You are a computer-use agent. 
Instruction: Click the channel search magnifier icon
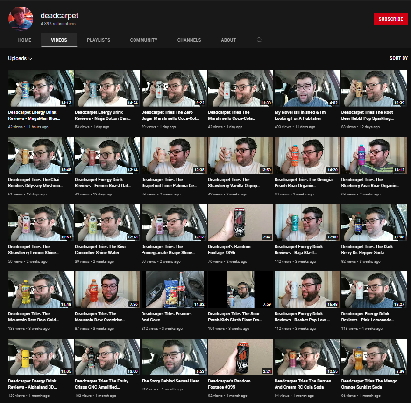tap(259, 40)
